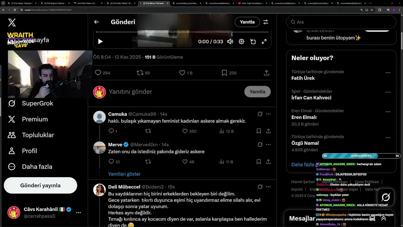Expand the Mesajlar panel chevrons
The image size is (403, 227).
tap(383, 218)
